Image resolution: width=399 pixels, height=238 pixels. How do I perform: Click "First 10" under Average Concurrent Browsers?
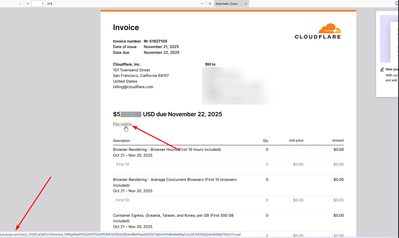pos(123,200)
